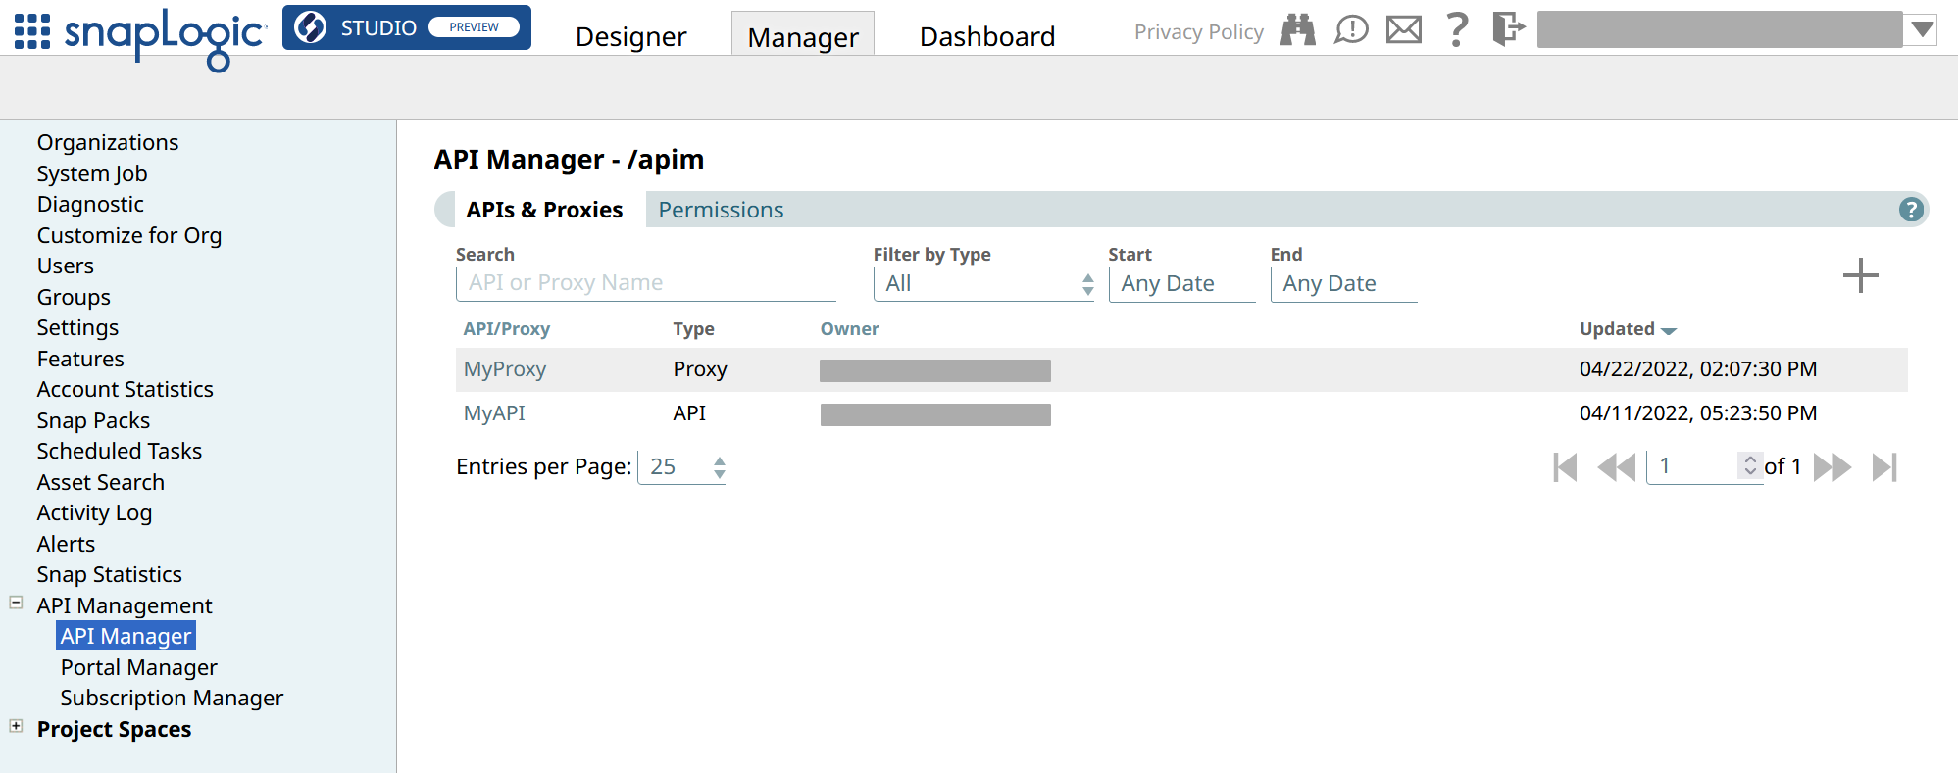Viewport: 1958px width, 773px height.
Task: Open Settings in the sidebar
Action: (x=77, y=327)
